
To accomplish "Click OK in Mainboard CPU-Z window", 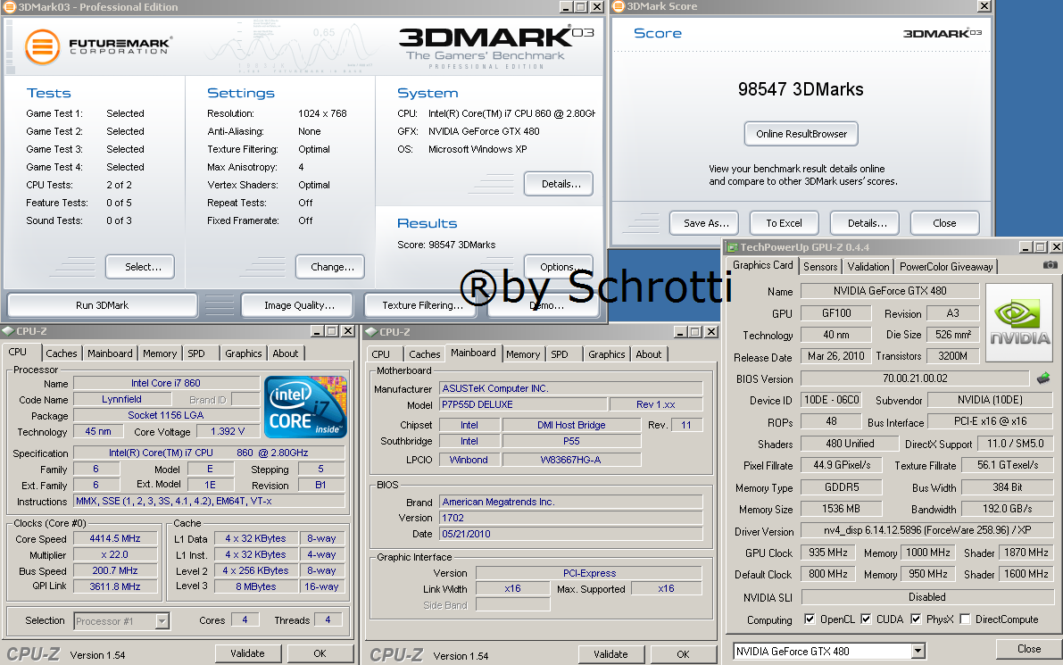I will (x=684, y=654).
